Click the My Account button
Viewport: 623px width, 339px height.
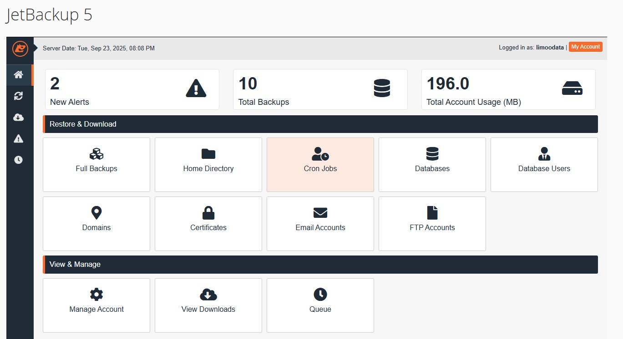point(585,47)
